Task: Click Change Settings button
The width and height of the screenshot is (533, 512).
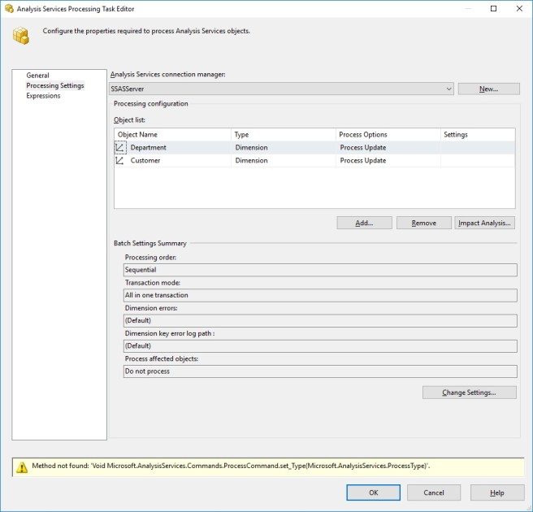Action: 470,393
